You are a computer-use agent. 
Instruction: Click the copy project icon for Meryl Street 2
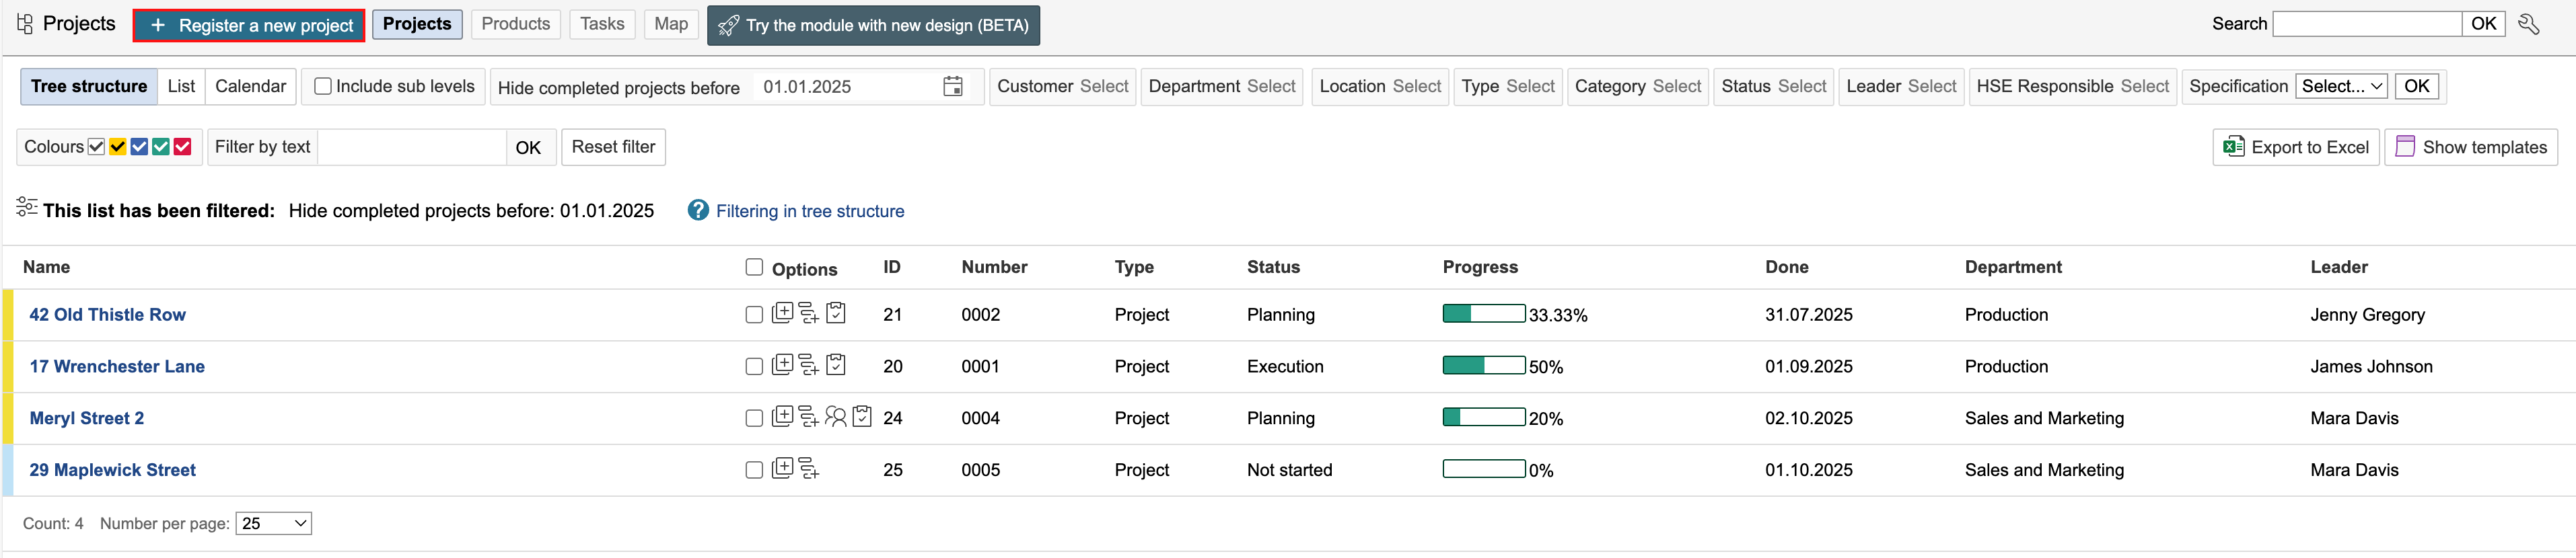(782, 416)
